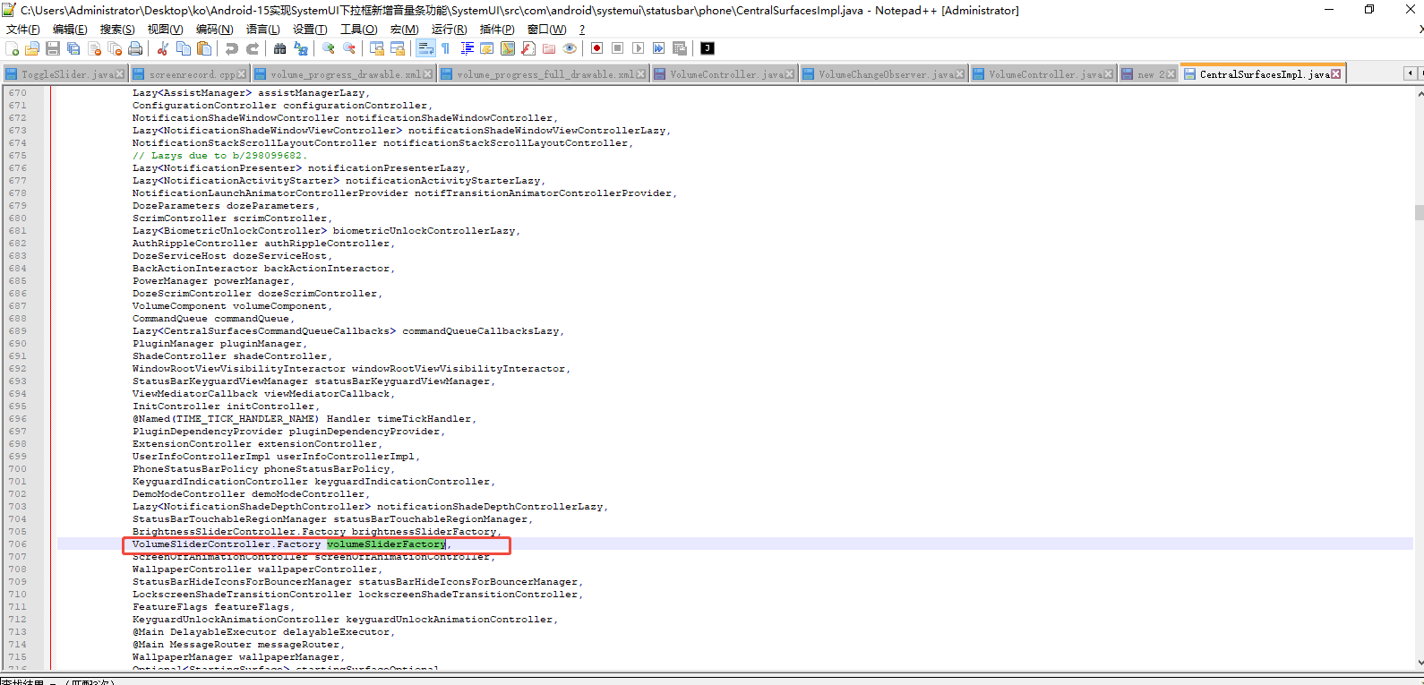Open the user-defined language icon
The height and width of the screenshot is (685, 1424).
(487, 48)
